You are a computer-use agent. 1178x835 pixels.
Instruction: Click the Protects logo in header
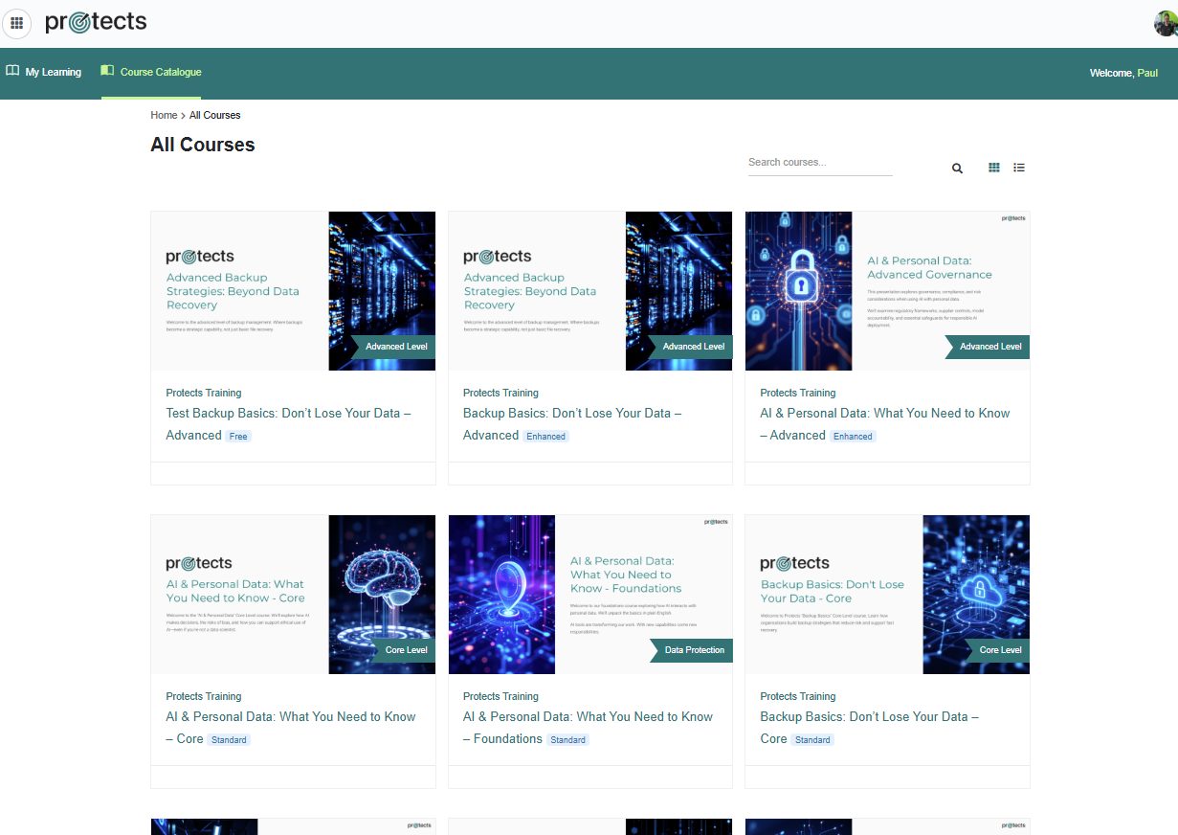(x=96, y=21)
